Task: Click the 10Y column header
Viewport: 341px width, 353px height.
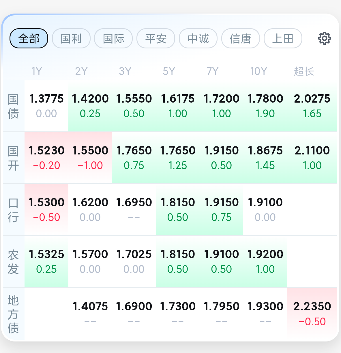Action: point(258,71)
